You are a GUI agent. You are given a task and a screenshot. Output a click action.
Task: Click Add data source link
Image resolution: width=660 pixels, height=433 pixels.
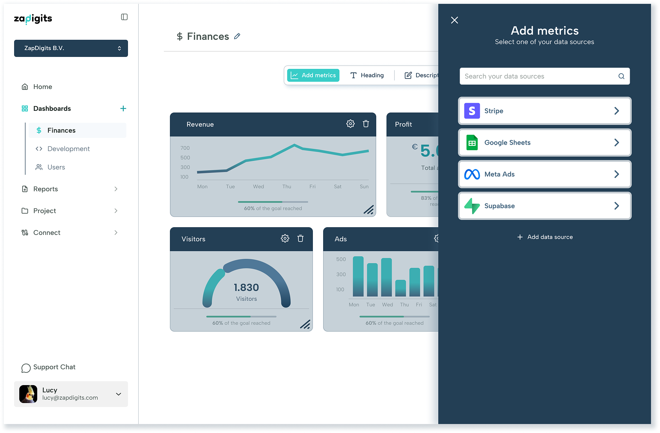point(544,237)
